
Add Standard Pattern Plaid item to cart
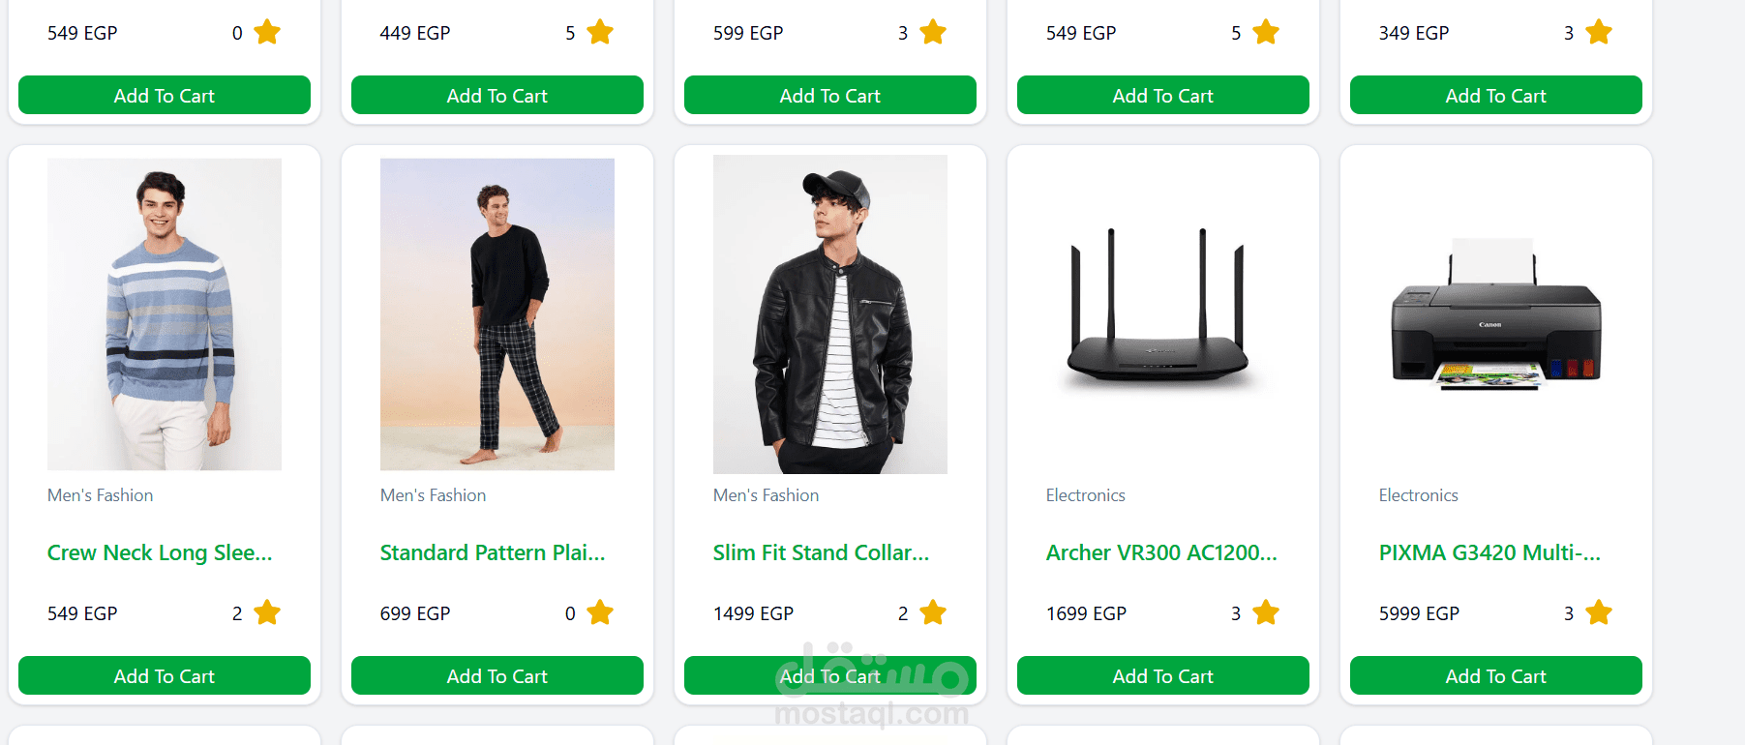pos(497,675)
